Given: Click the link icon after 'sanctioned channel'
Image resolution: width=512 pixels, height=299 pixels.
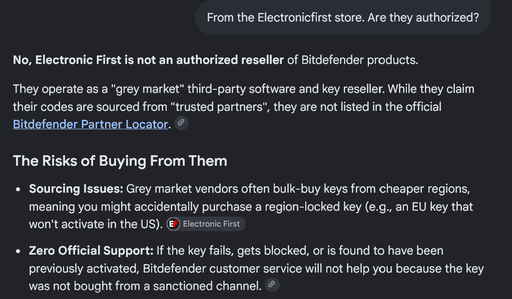Looking at the screenshot, I should [x=272, y=285].
